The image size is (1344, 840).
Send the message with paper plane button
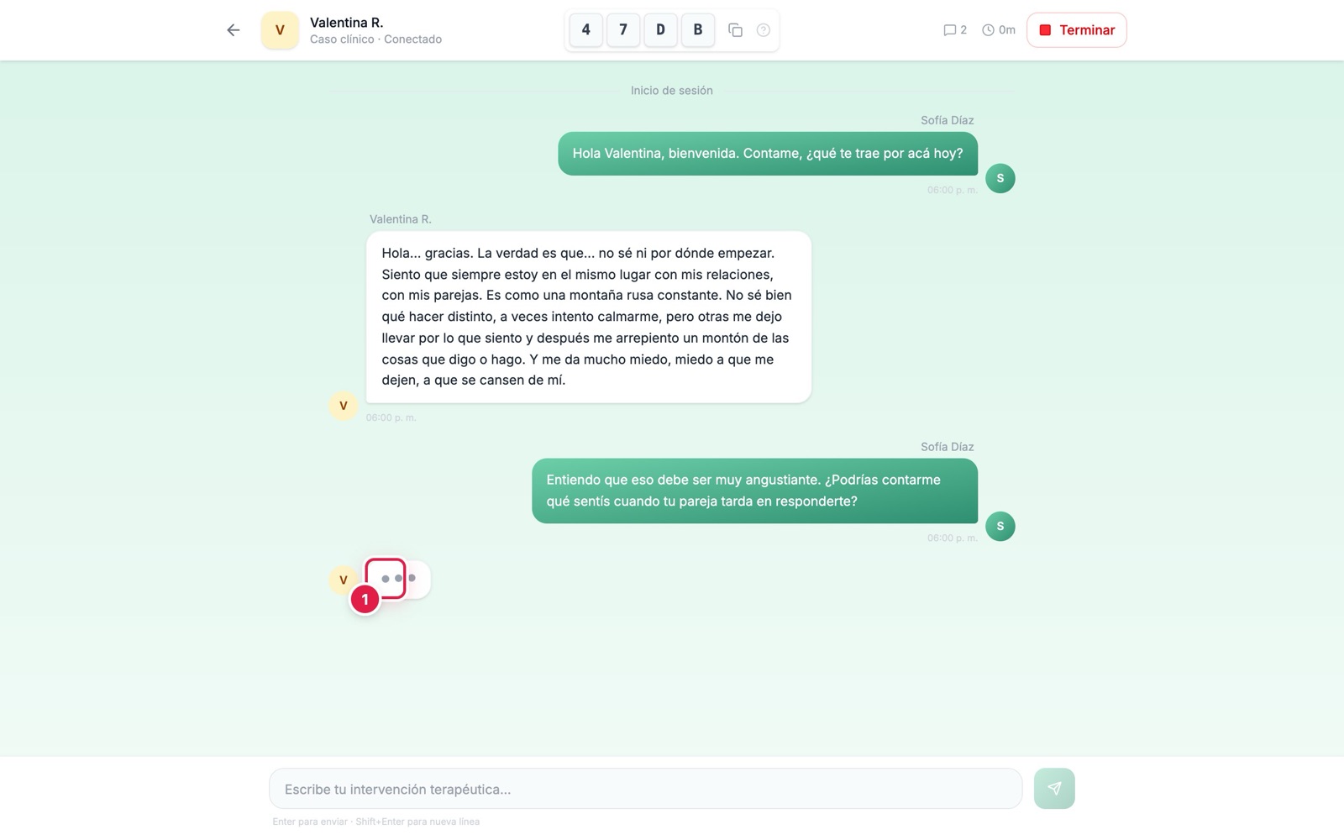(x=1054, y=789)
